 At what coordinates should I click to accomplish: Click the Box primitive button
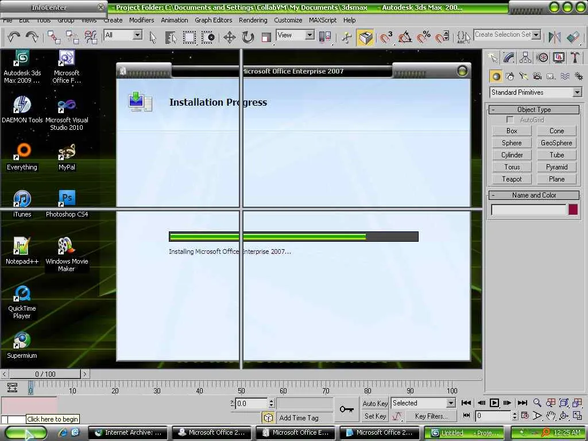tap(512, 131)
